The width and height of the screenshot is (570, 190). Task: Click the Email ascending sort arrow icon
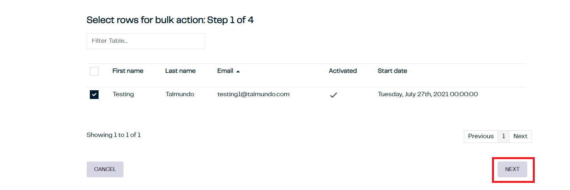pos(238,72)
